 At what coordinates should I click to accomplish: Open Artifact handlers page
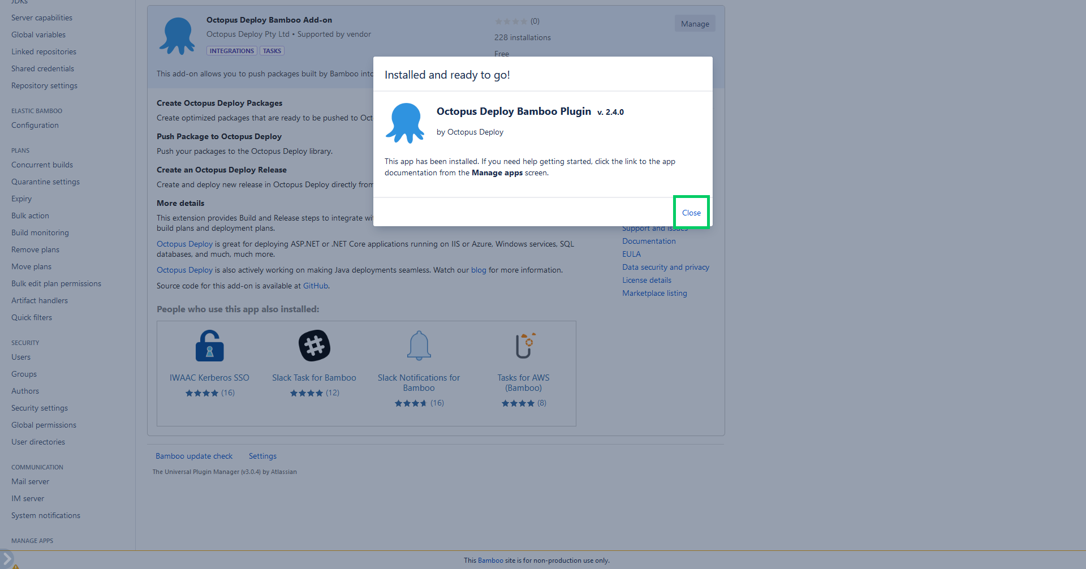(40, 300)
